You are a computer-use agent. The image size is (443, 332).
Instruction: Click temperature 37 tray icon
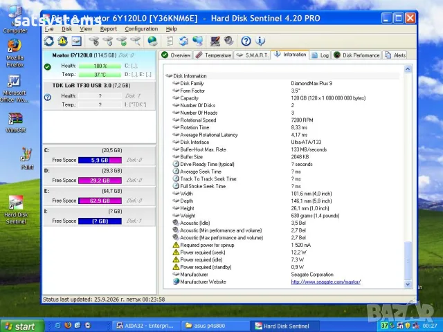pyautogui.click(x=384, y=326)
